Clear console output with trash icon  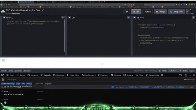pos(3,80)
